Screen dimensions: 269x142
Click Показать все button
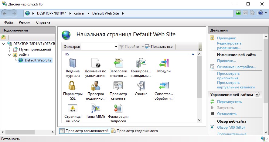(159, 47)
